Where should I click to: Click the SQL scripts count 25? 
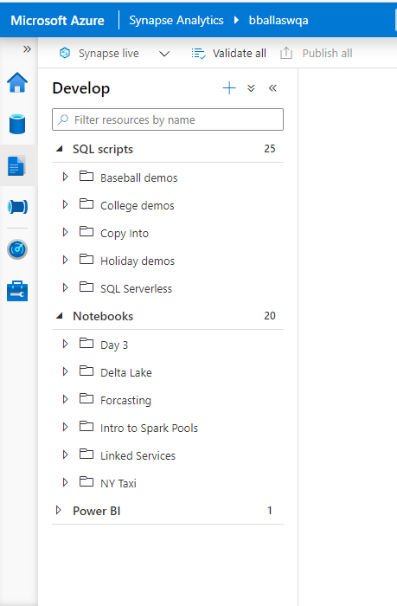click(x=270, y=149)
